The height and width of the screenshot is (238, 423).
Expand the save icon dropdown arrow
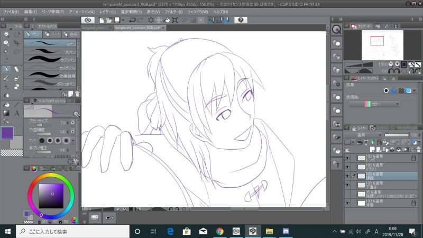tap(123, 20)
